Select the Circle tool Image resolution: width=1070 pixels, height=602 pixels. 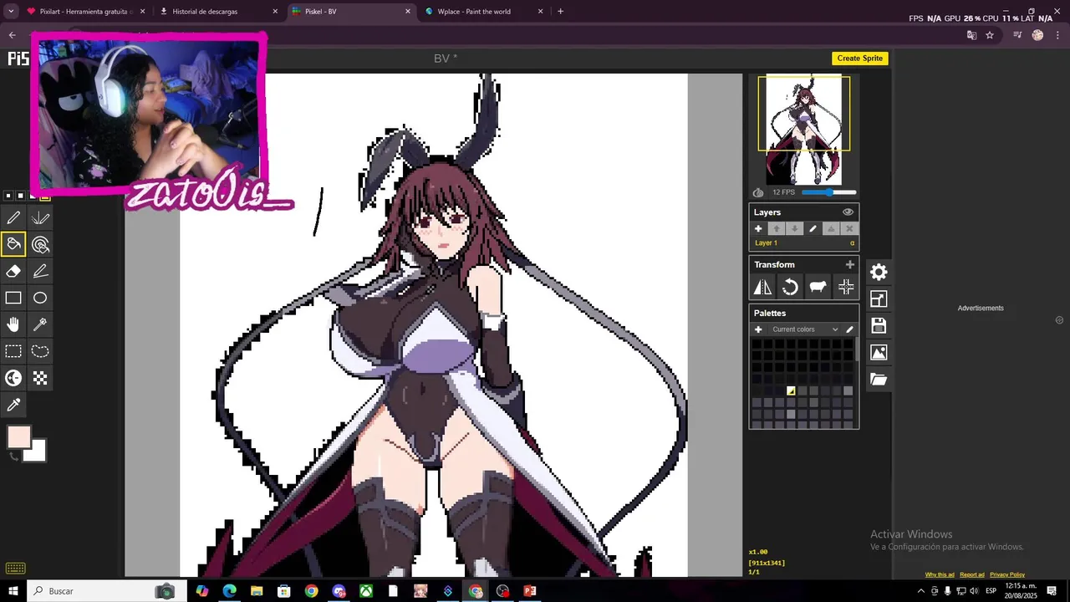coord(40,298)
